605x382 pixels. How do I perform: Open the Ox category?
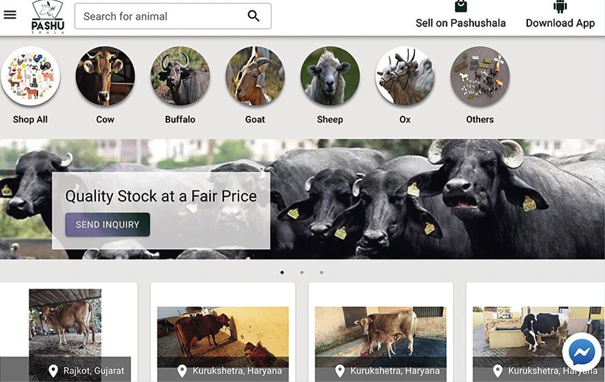405,76
